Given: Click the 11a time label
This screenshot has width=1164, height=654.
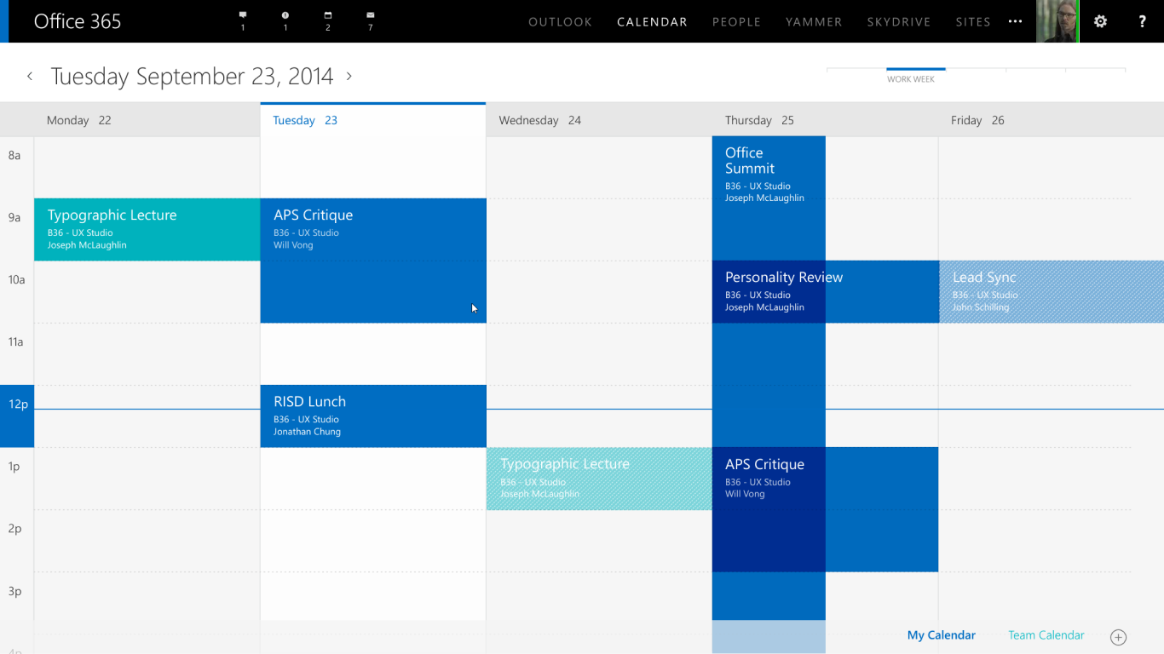Looking at the screenshot, I should coord(17,341).
